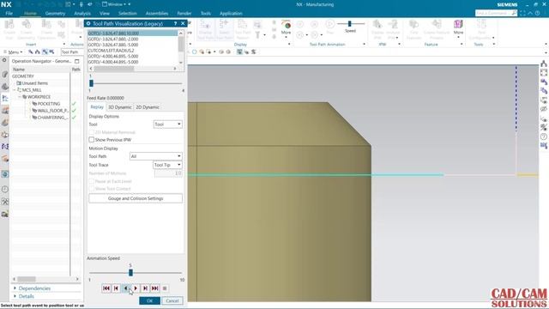Adjust the ribbon Speed slider
The width and height of the screenshot is (549, 309).
click(349, 24)
